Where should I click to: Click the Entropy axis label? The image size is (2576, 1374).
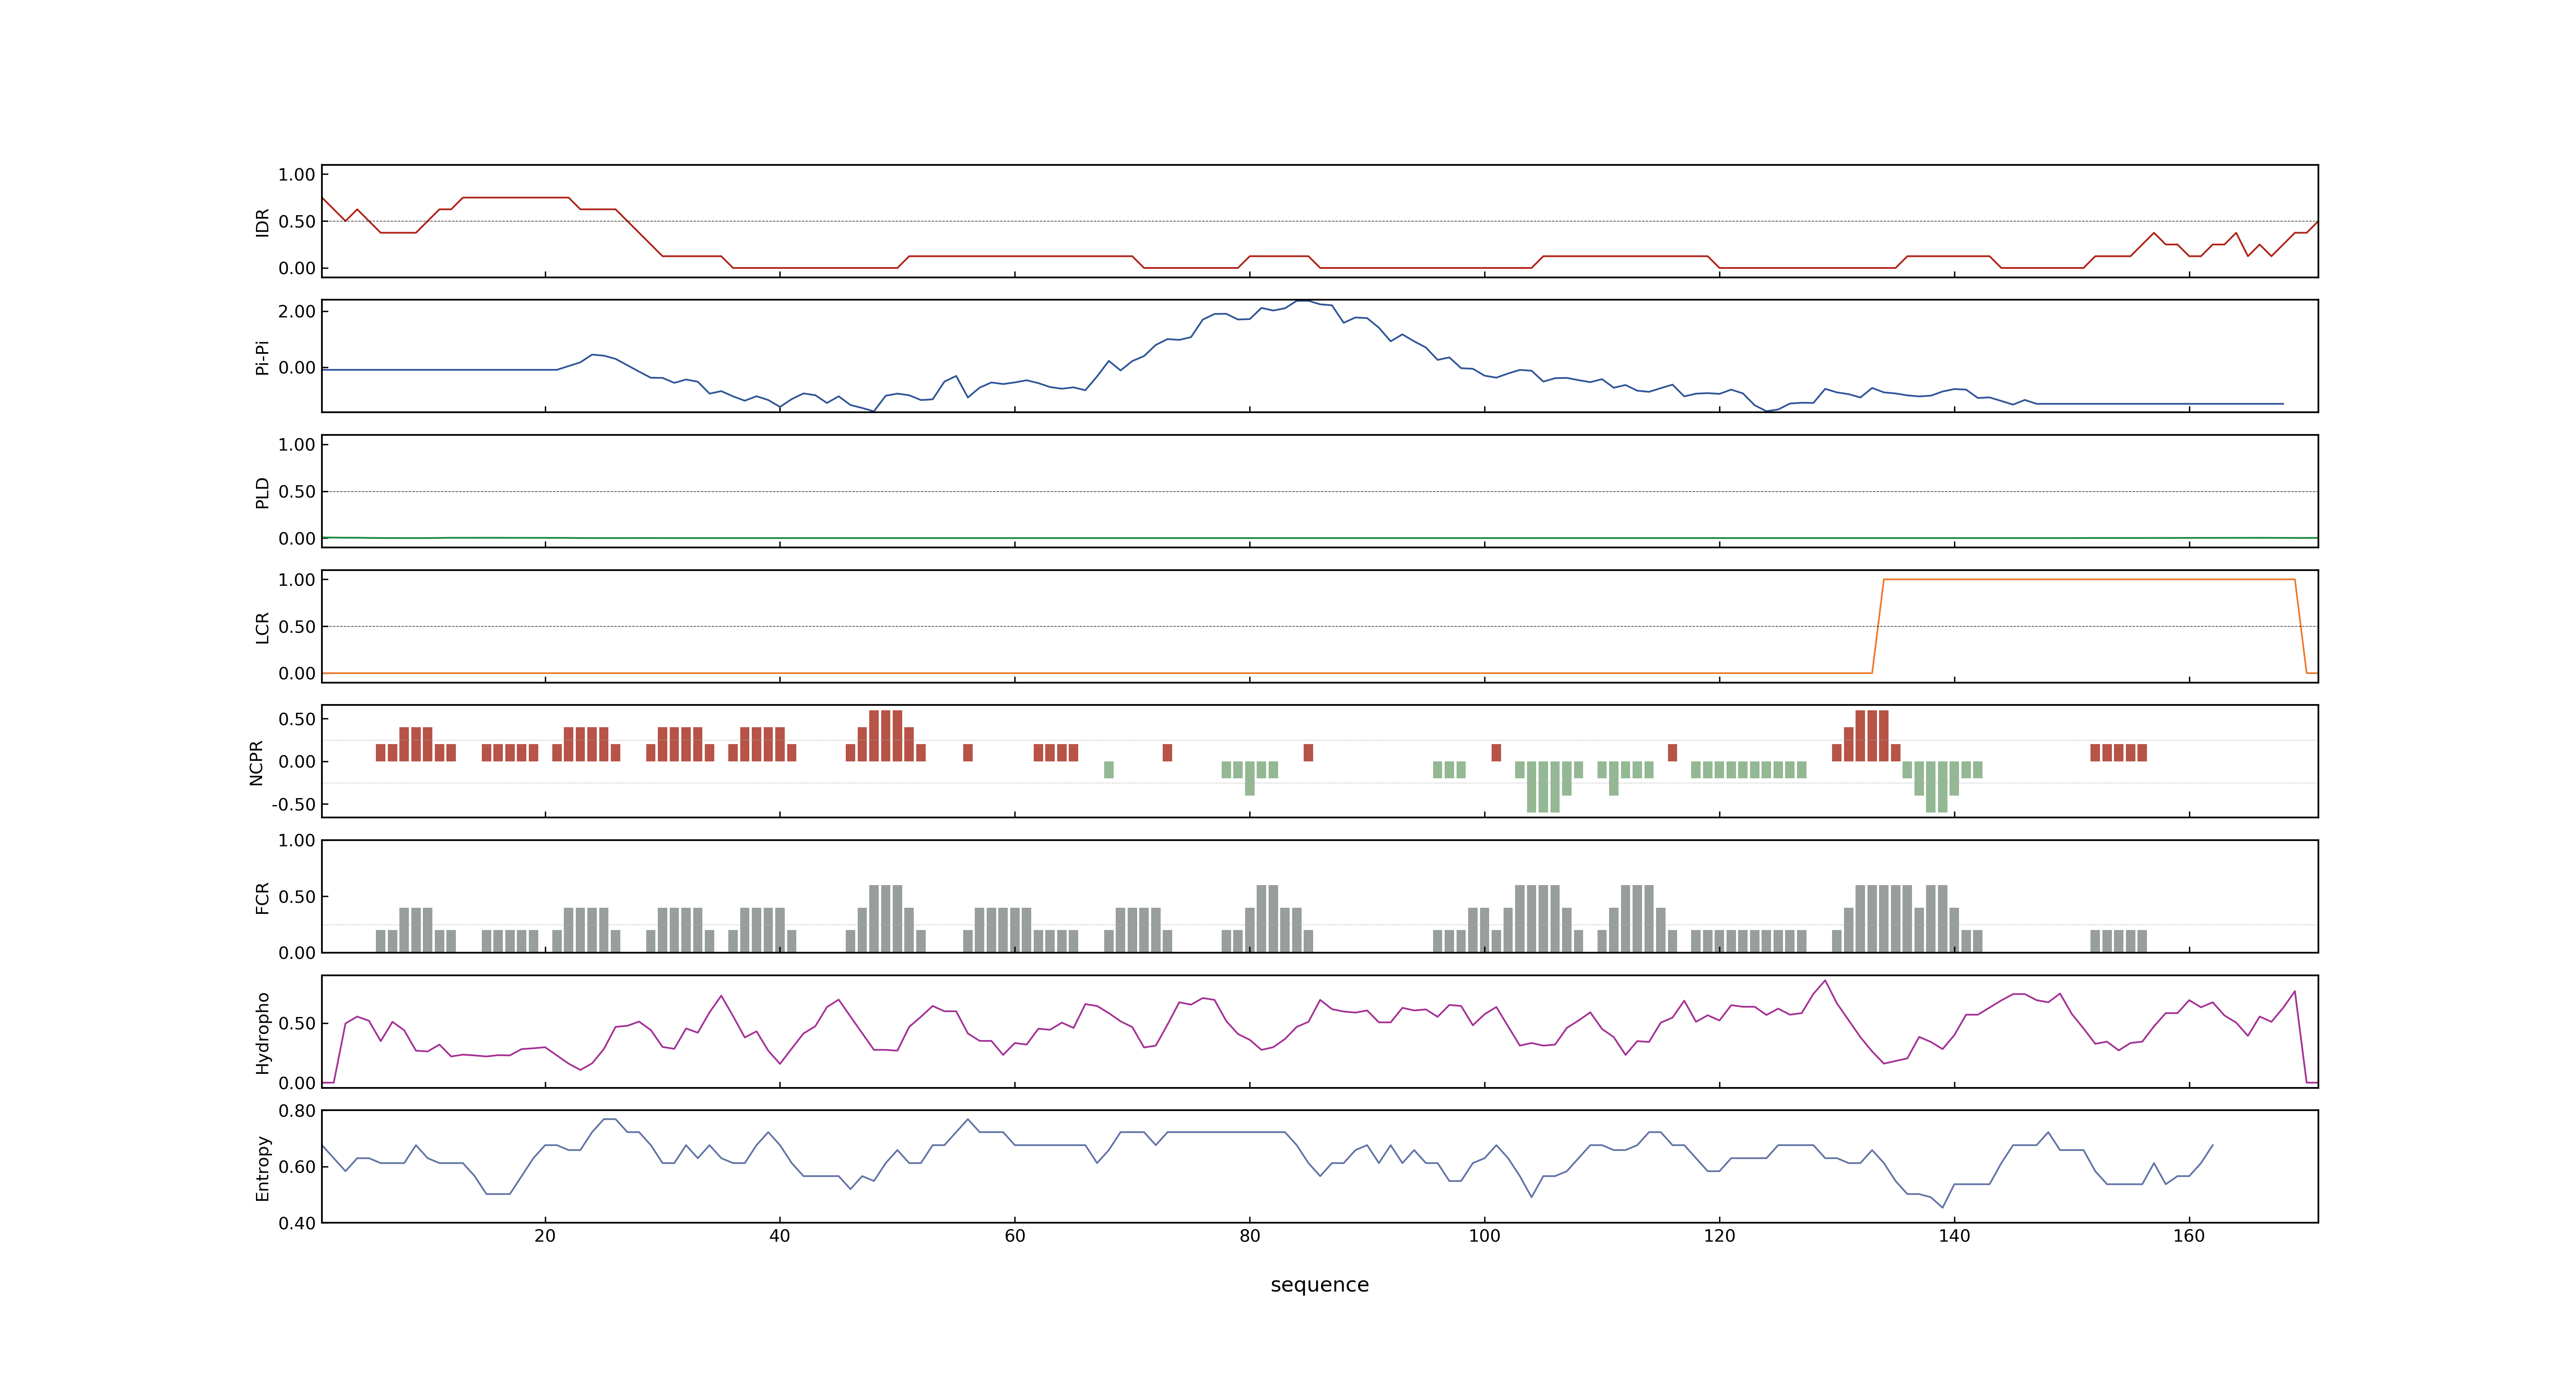(262, 1167)
